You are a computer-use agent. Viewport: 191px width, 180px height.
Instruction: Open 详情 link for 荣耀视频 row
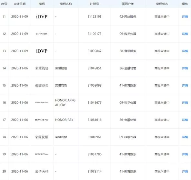[185, 137]
